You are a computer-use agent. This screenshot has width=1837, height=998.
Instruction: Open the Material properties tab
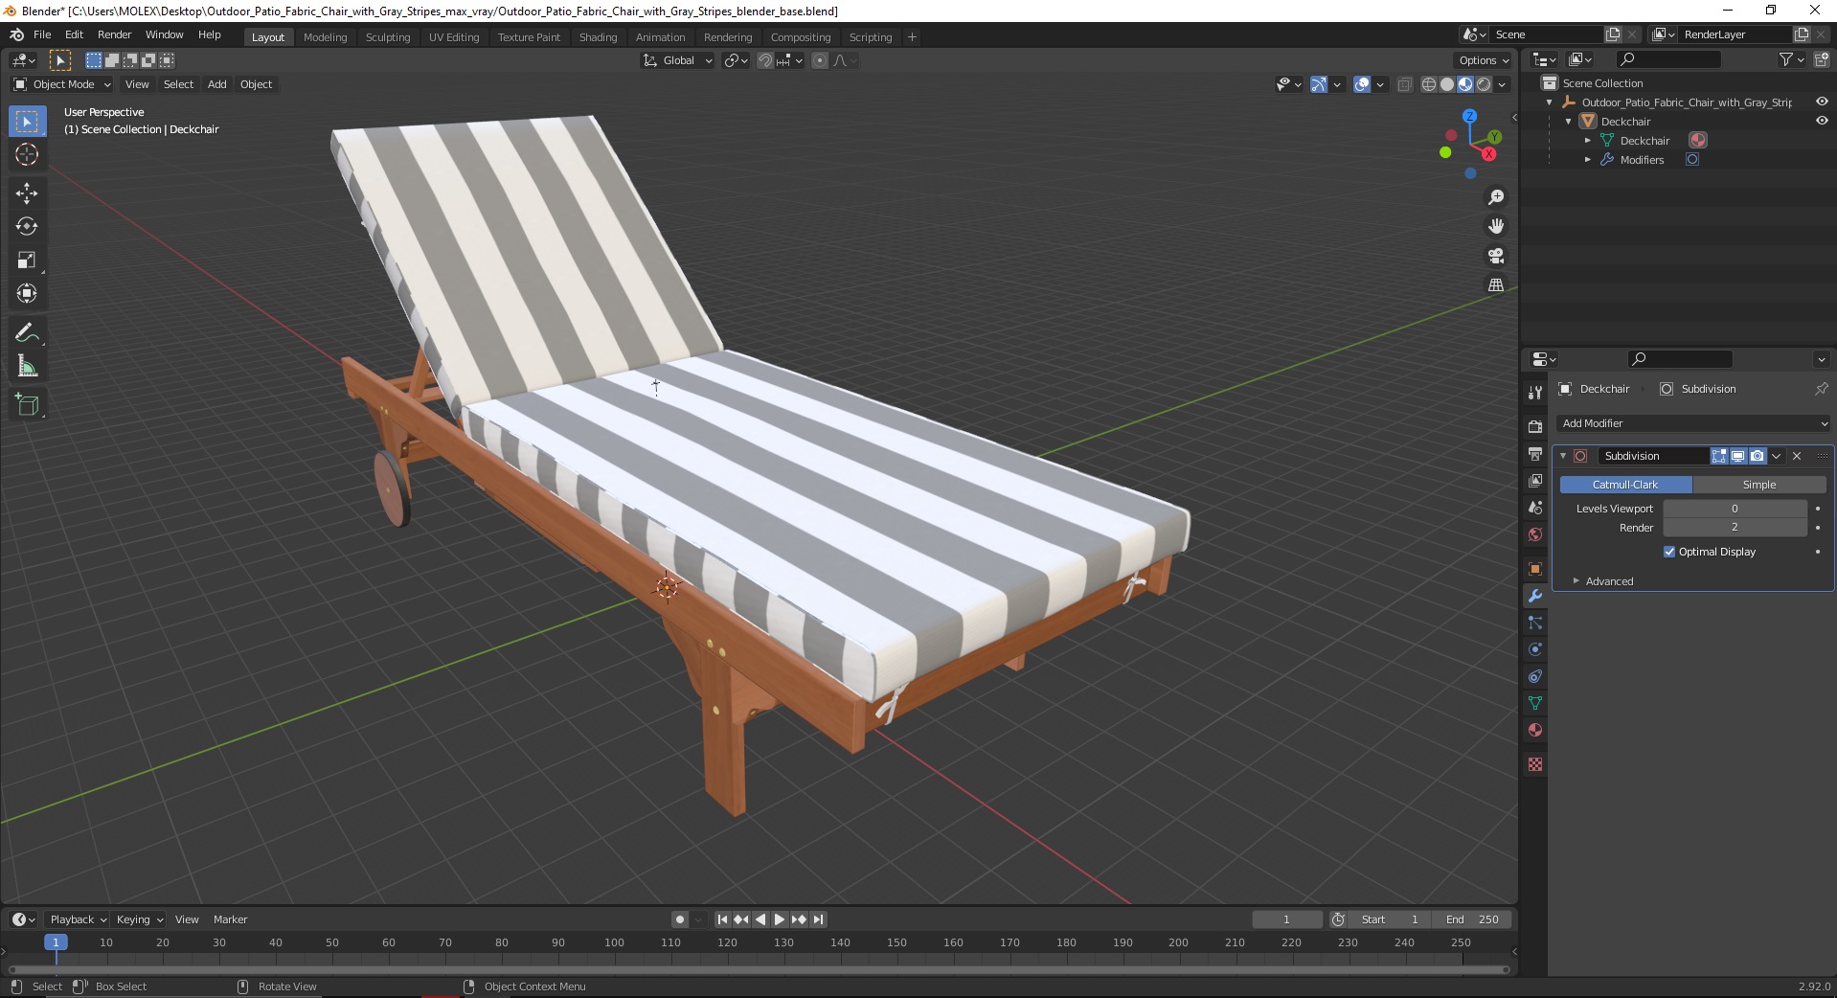(x=1535, y=730)
